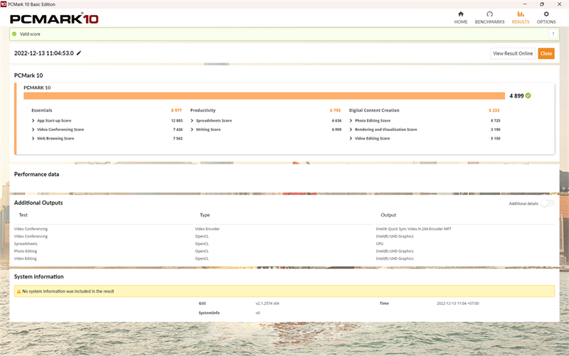
Task: Expand Video Editing Score
Action: click(351, 138)
